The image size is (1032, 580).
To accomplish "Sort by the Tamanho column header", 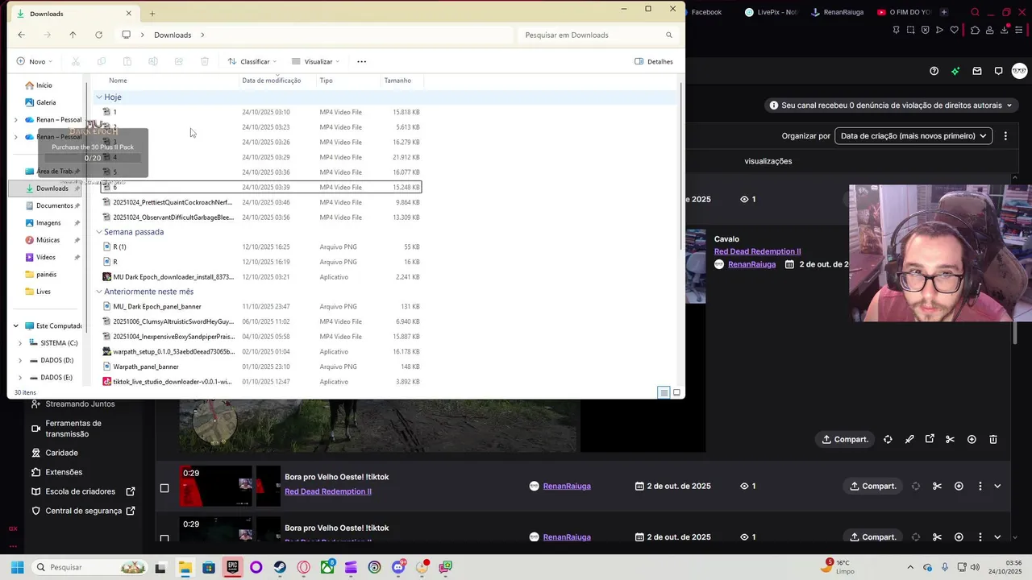I will pyautogui.click(x=402, y=81).
